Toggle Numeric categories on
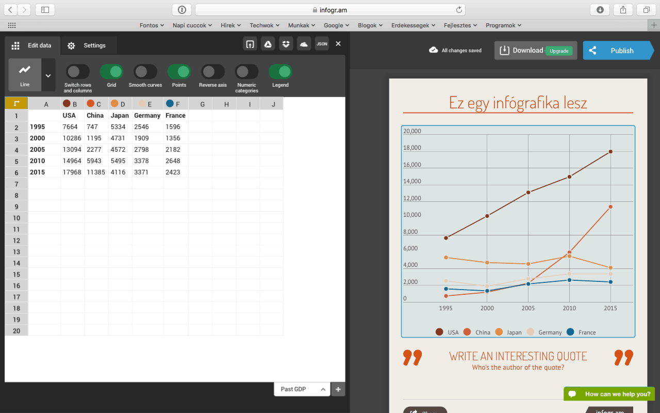The width and height of the screenshot is (660, 413). point(247,72)
